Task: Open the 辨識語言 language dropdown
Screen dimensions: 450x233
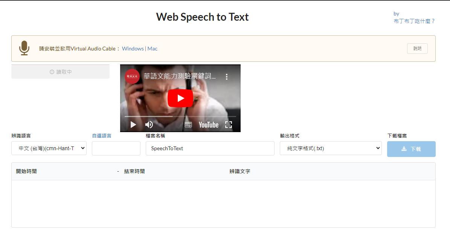Action: coord(49,148)
